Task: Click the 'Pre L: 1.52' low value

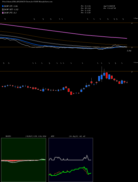Action: tap(86, 10)
